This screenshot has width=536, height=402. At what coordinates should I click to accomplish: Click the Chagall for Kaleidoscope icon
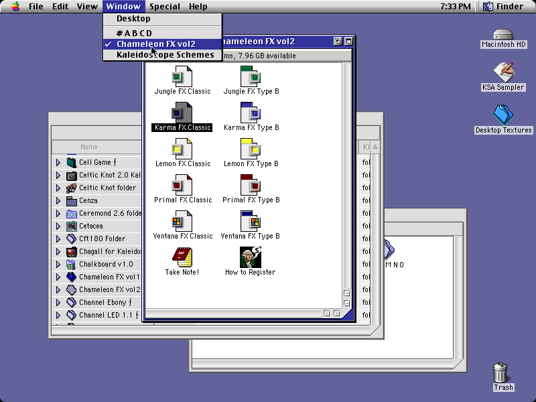tap(71, 252)
